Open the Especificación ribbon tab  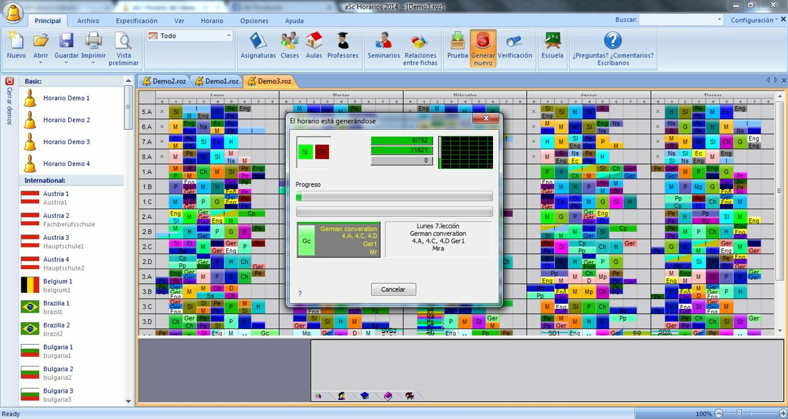137,21
